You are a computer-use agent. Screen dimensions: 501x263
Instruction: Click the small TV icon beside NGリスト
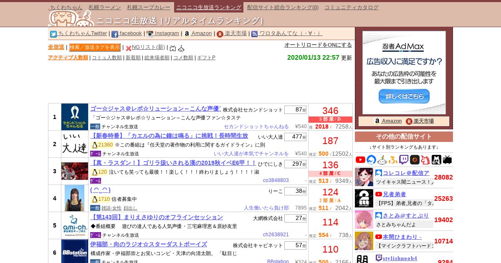click(x=173, y=48)
